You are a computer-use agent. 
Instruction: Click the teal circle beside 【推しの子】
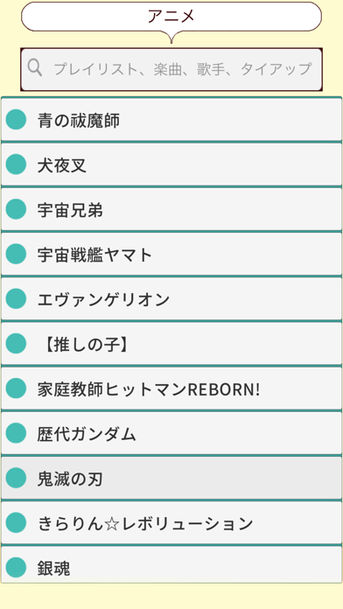[x=16, y=343]
